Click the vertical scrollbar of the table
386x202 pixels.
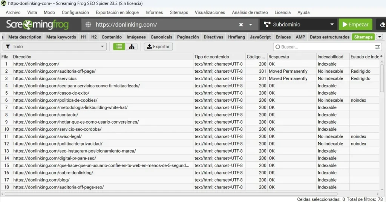pos(382,79)
